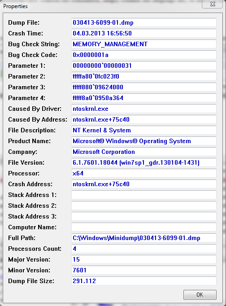The width and height of the screenshot is (226, 306).
Task: Click the Processor x64 field
Action: (x=144, y=173)
